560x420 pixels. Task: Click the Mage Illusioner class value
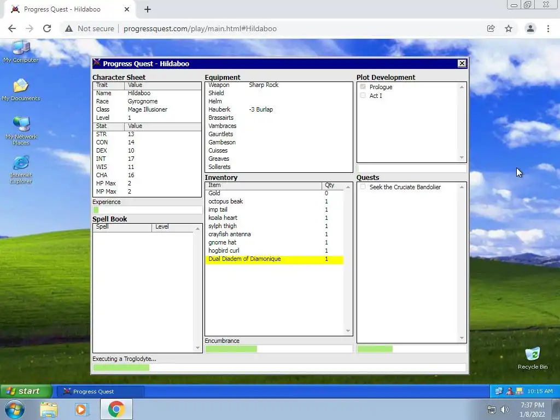click(147, 109)
